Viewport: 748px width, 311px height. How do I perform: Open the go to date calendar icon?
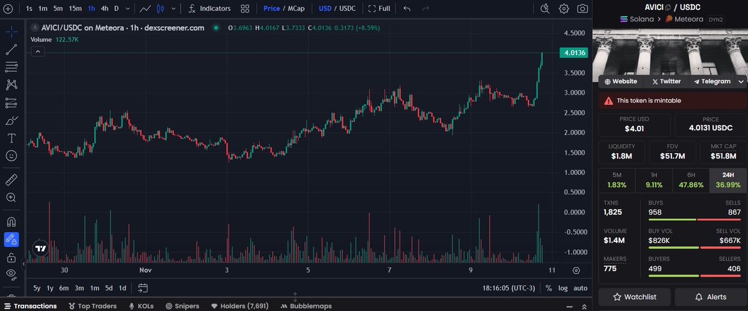[x=143, y=288]
